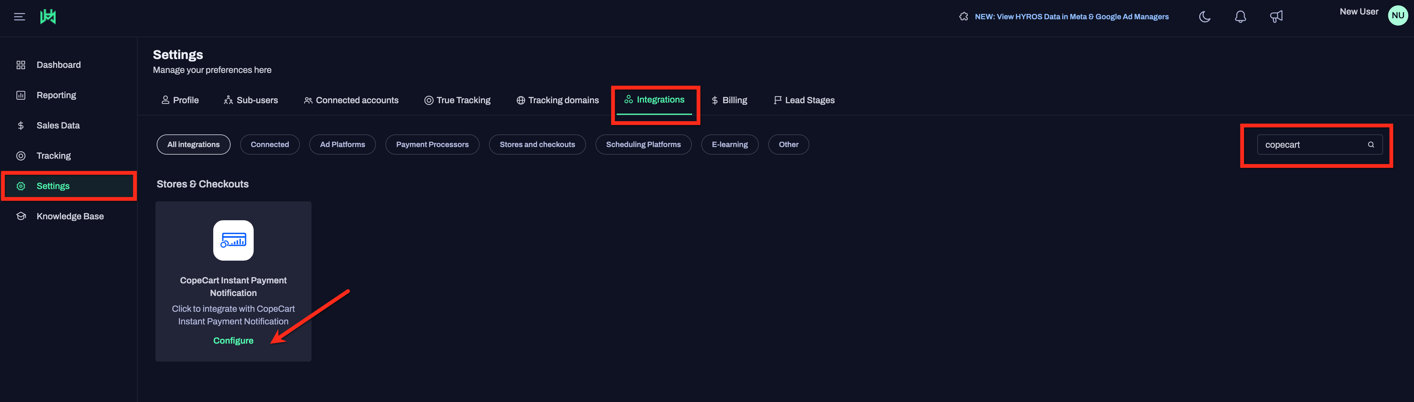Click the Configure link for CopeCart
This screenshot has width=1414, height=402.
tap(233, 340)
